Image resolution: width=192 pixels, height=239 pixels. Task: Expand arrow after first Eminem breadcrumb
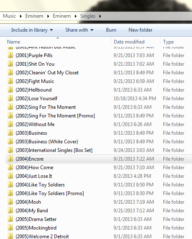point(48,16)
